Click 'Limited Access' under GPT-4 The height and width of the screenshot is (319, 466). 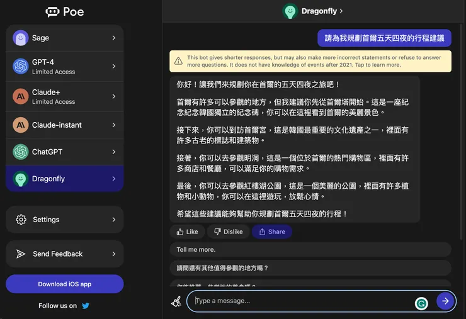[x=54, y=72]
